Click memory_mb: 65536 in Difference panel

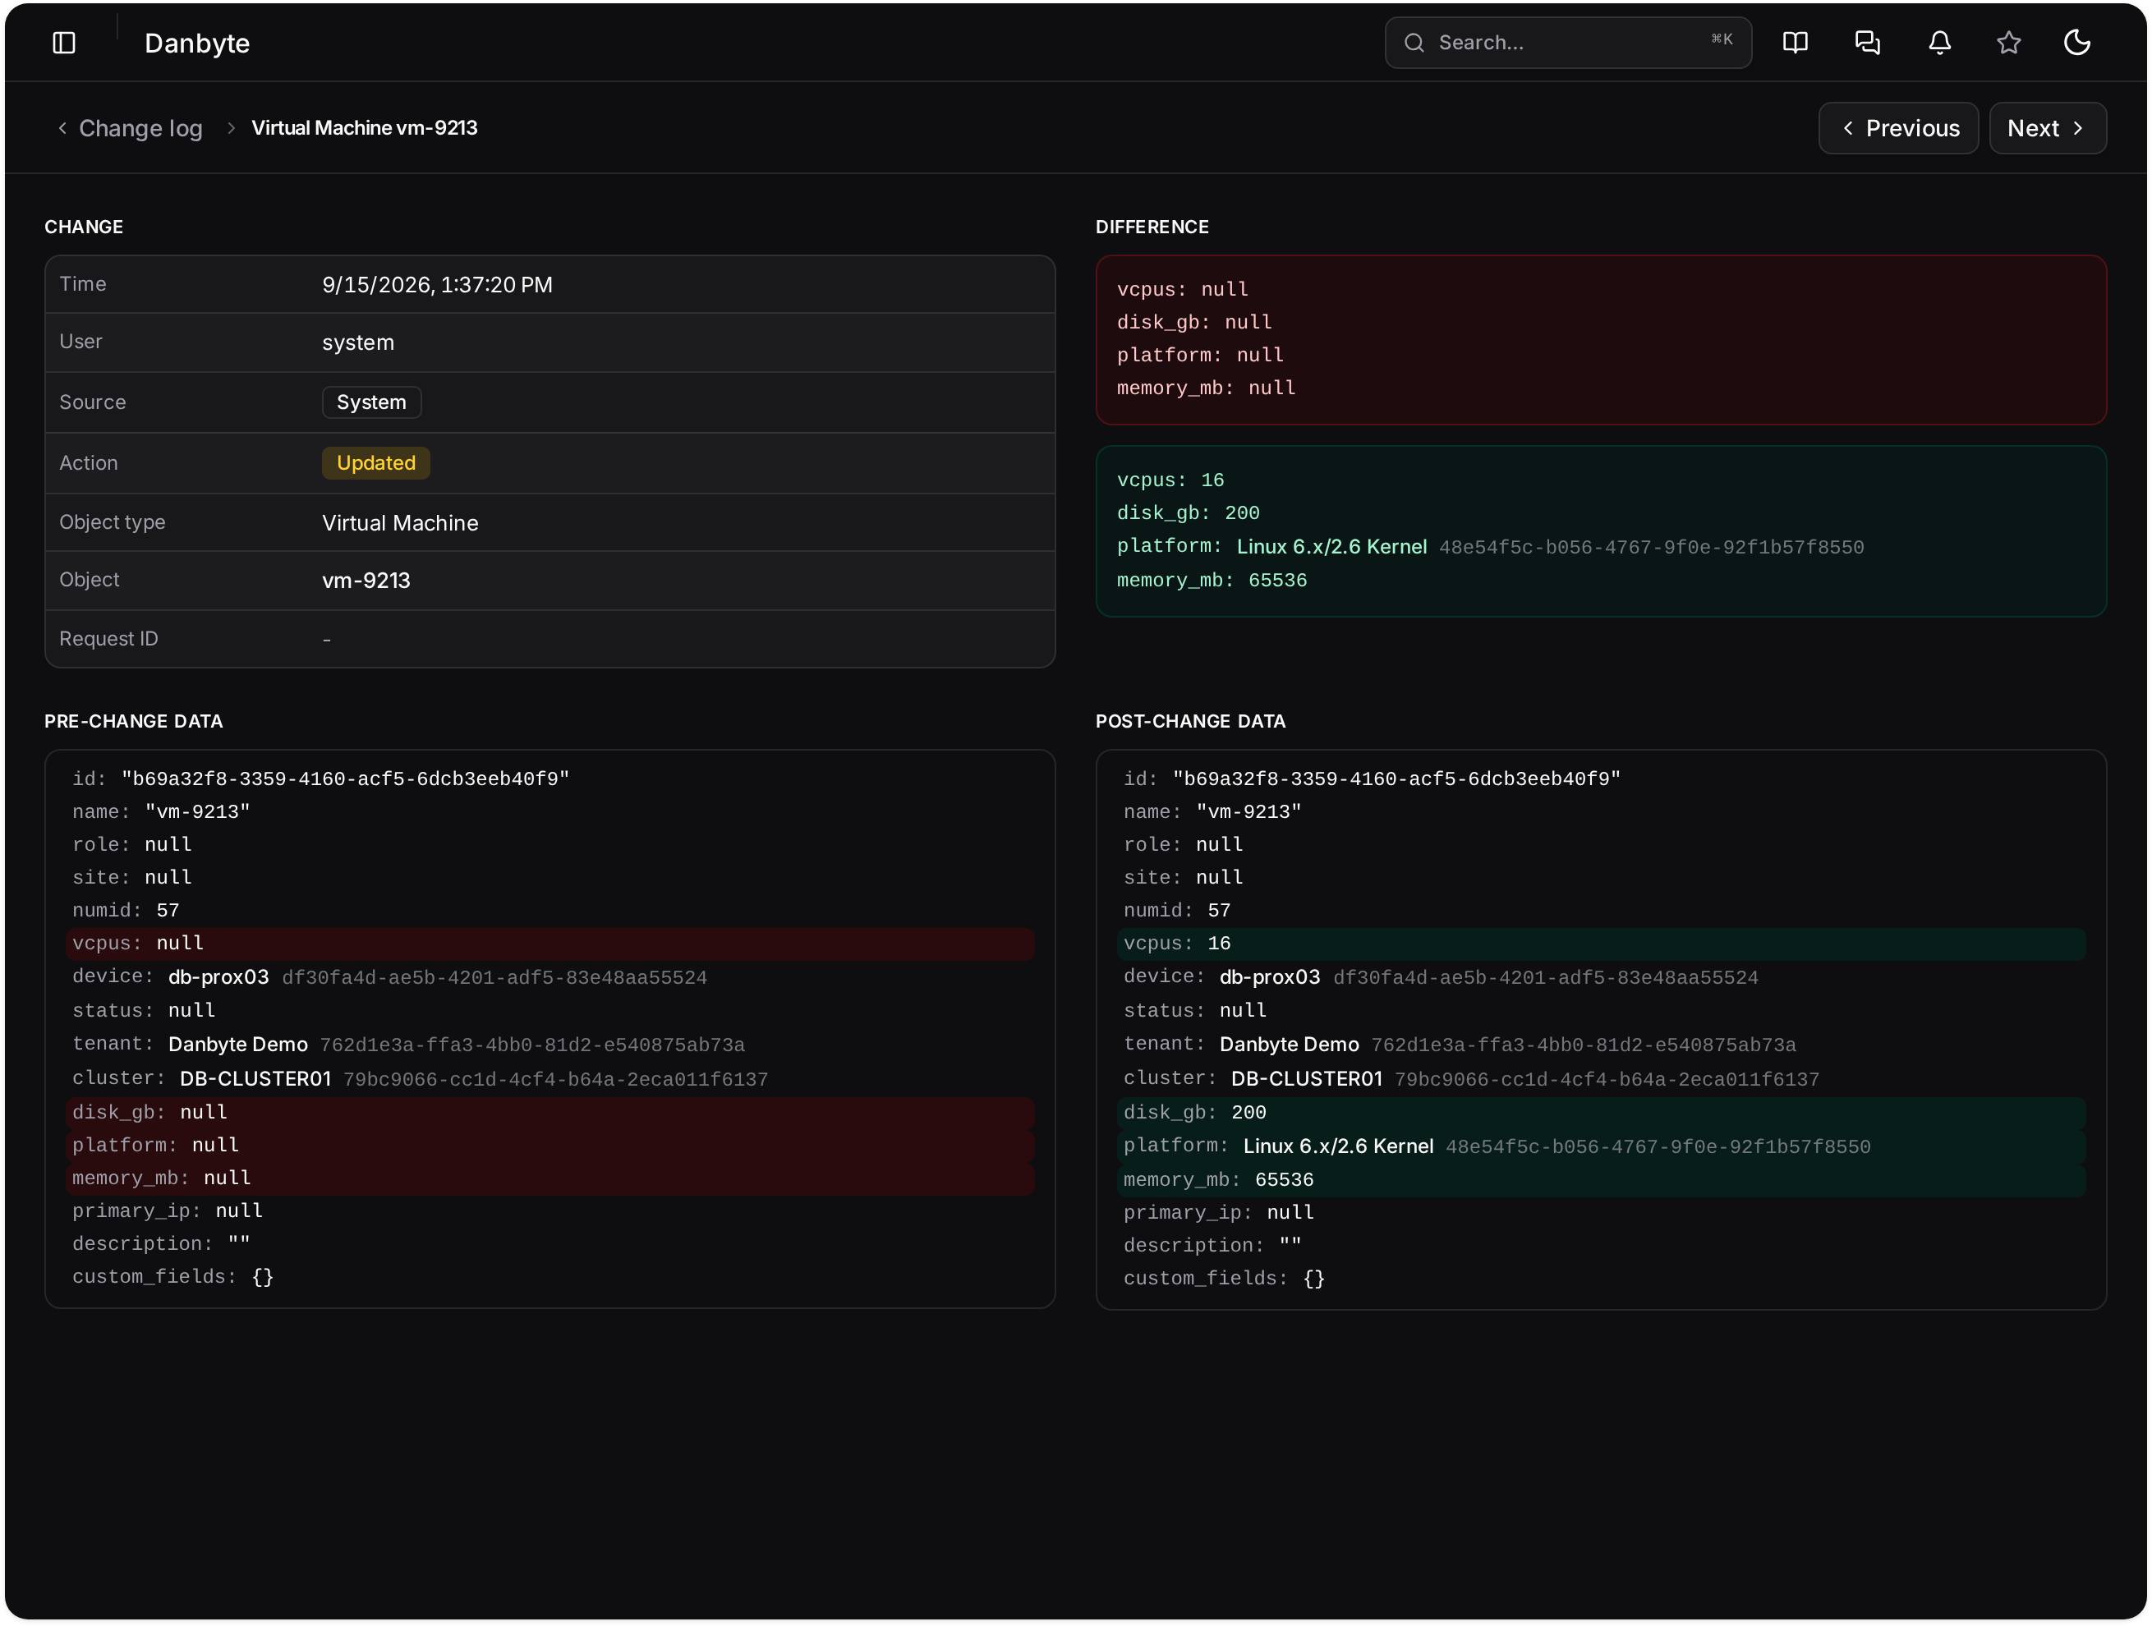tap(1212, 581)
